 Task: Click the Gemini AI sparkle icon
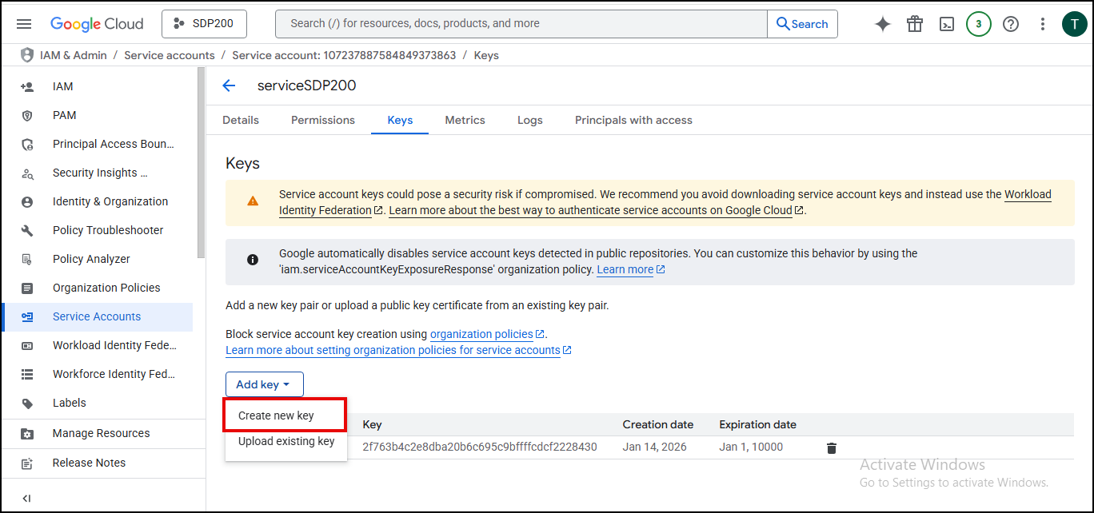883,24
